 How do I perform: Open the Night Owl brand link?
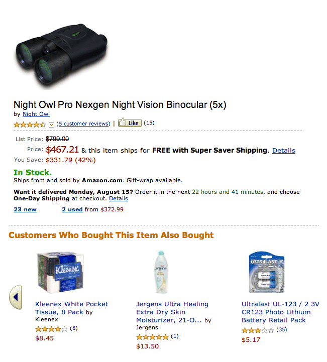click(x=36, y=114)
